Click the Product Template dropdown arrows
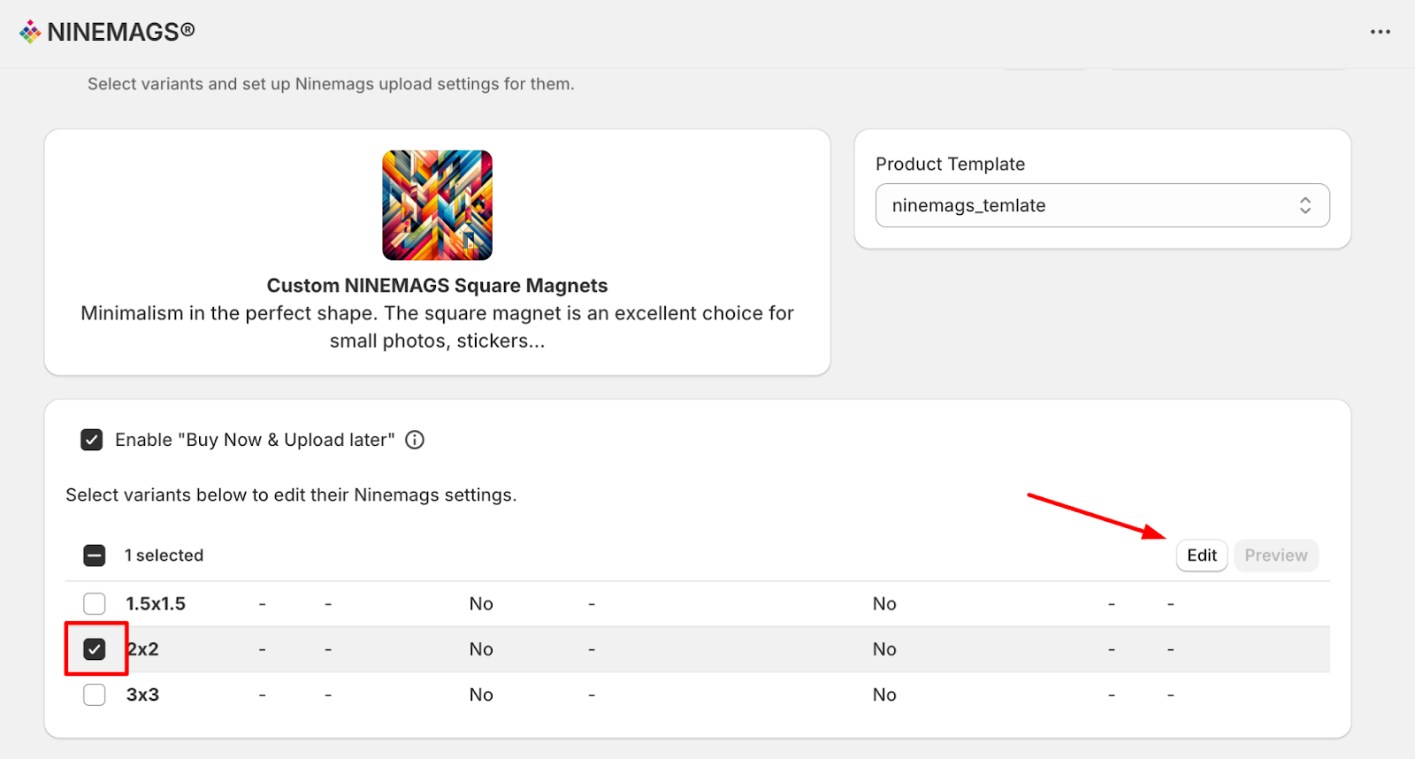This screenshot has height=759, width=1415. click(1304, 205)
